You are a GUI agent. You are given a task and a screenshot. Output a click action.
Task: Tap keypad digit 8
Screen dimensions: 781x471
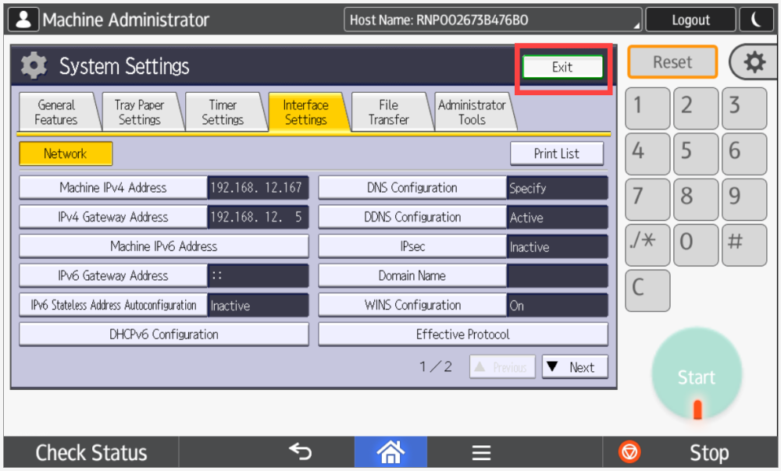tap(696, 200)
